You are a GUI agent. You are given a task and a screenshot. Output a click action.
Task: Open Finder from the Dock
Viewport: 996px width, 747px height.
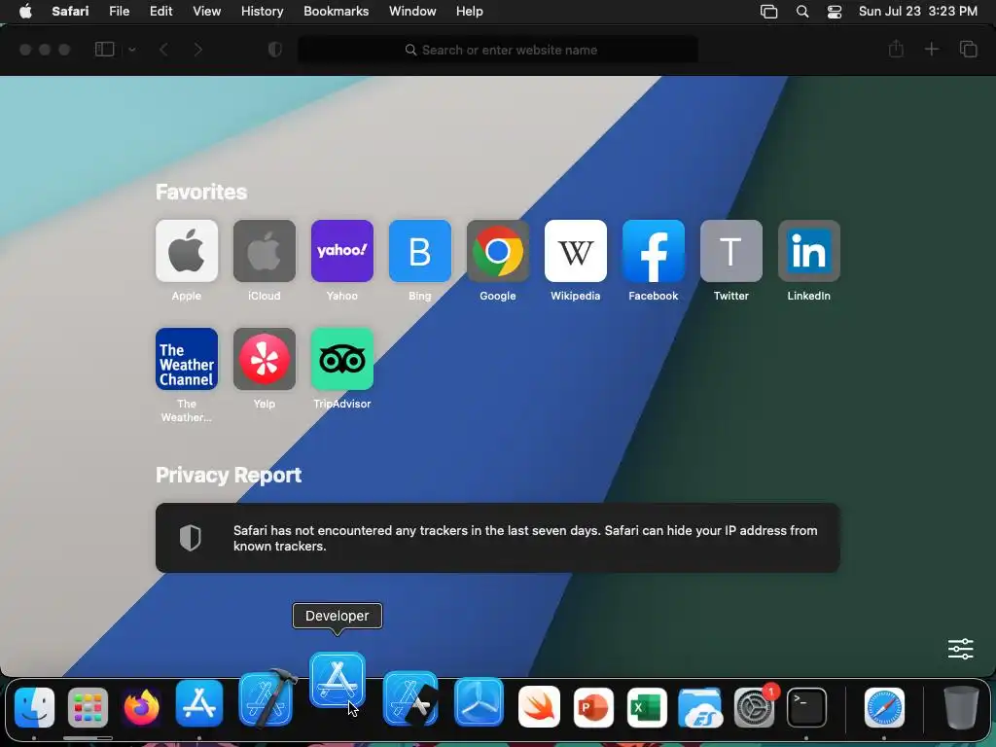pyautogui.click(x=34, y=707)
